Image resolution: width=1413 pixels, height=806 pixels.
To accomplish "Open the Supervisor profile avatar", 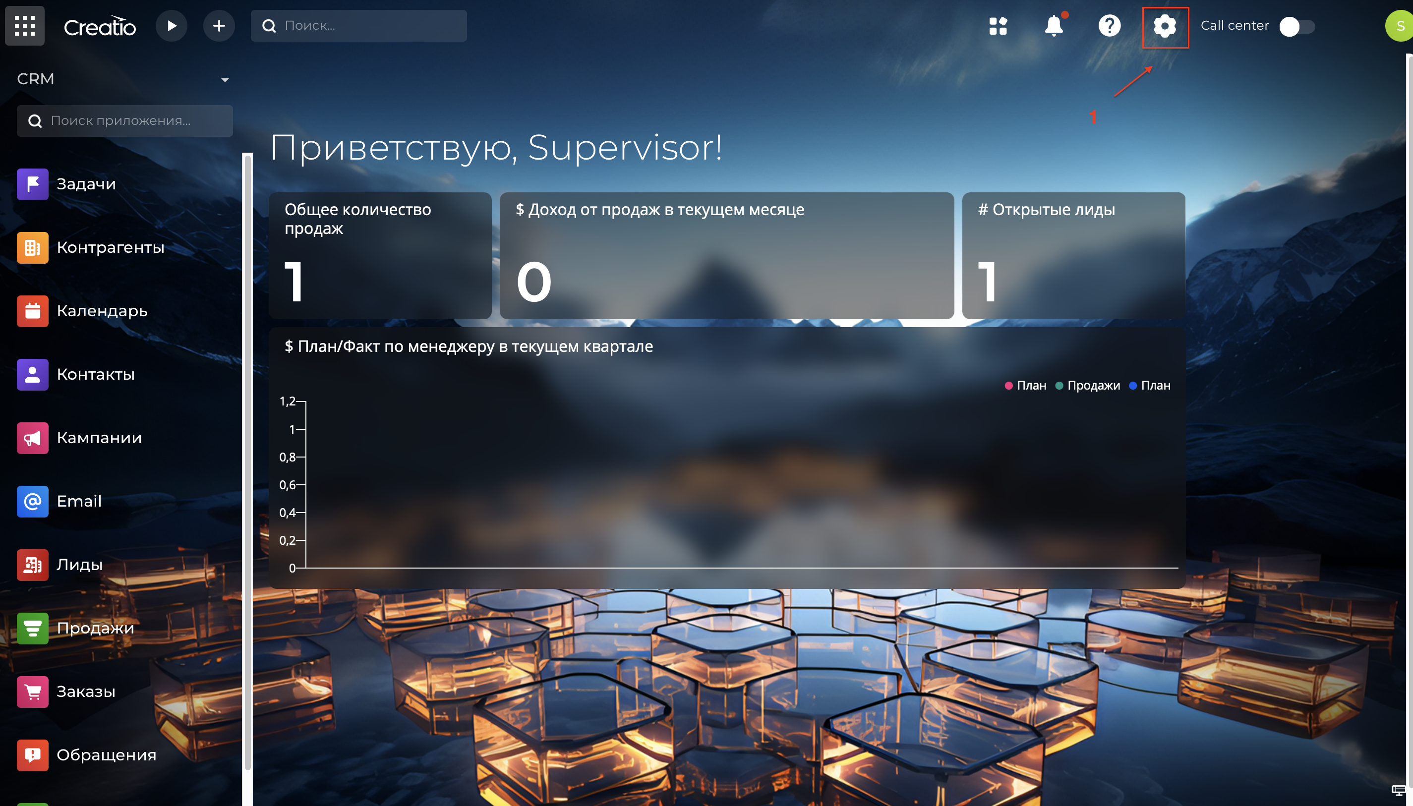I will 1400,25.
